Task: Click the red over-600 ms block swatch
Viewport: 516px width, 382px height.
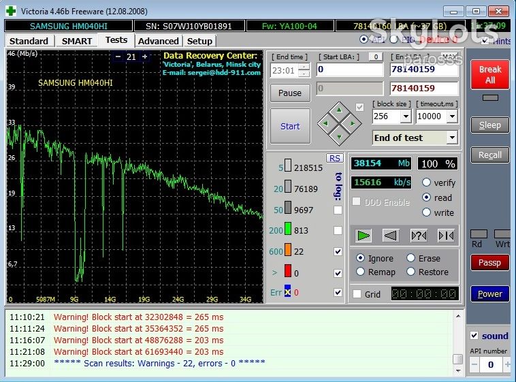Action: point(288,271)
